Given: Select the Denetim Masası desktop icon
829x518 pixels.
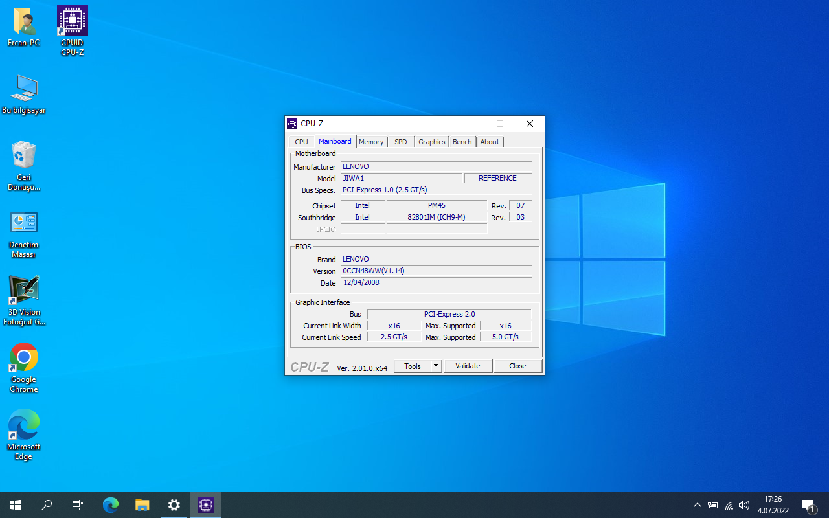Looking at the screenshot, I should [24, 234].
